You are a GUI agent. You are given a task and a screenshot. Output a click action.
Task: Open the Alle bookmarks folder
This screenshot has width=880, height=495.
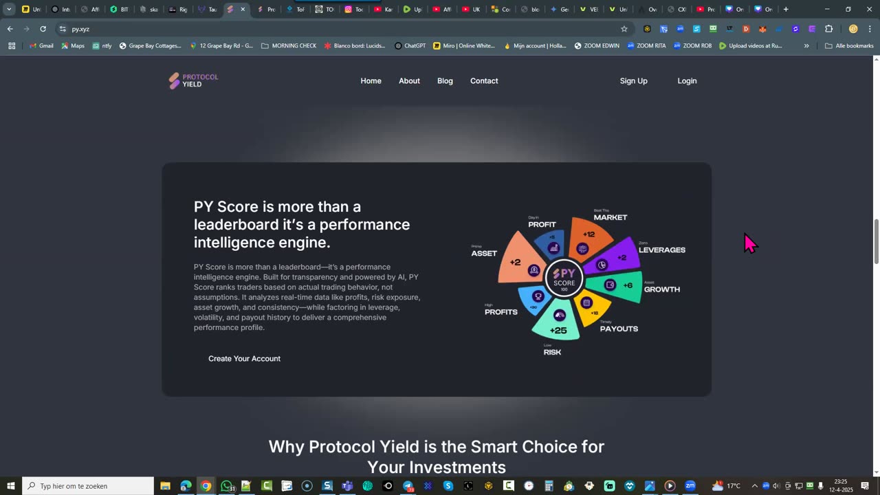point(849,46)
